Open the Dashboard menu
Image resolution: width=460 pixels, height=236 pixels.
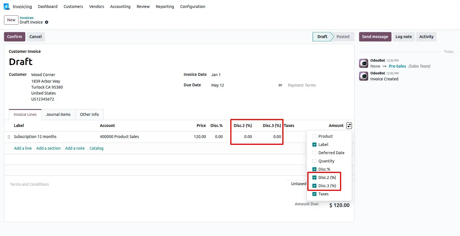coord(48,7)
